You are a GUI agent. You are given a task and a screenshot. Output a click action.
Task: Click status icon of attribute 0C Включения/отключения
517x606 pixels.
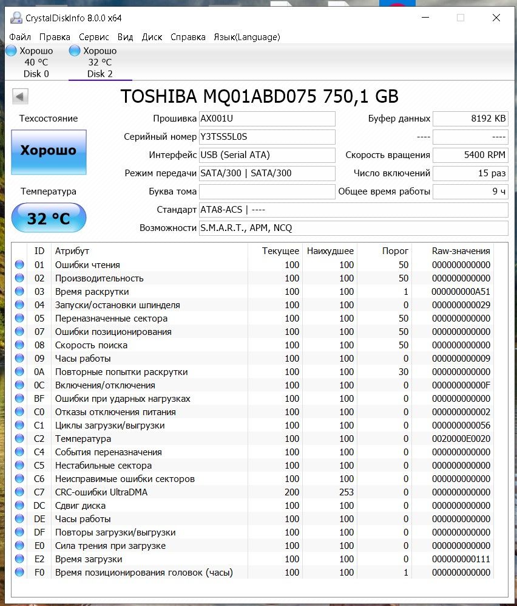coord(19,385)
